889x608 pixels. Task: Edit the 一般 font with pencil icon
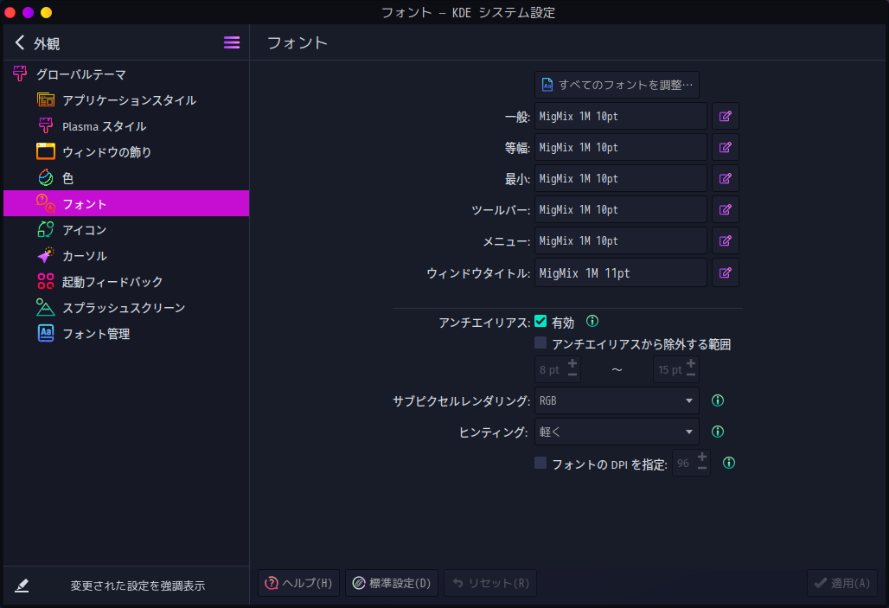(x=726, y=116)
